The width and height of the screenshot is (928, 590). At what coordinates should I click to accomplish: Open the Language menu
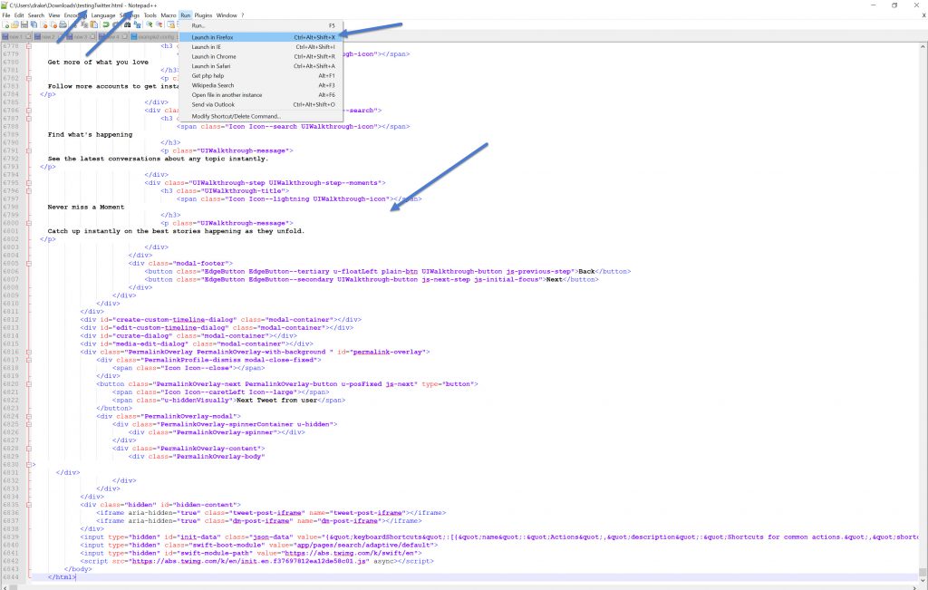tap(103, 15)
